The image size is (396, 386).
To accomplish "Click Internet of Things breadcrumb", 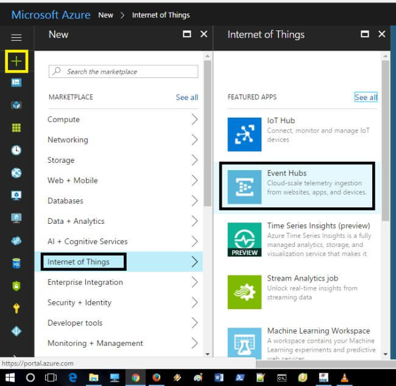I will click(161, 15).
